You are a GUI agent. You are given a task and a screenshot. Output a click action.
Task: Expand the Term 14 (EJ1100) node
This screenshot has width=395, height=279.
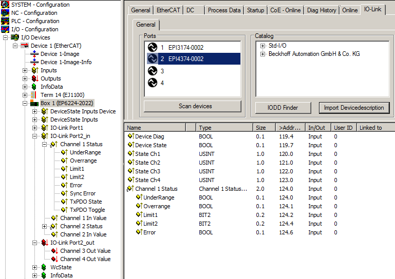(25, 95)
